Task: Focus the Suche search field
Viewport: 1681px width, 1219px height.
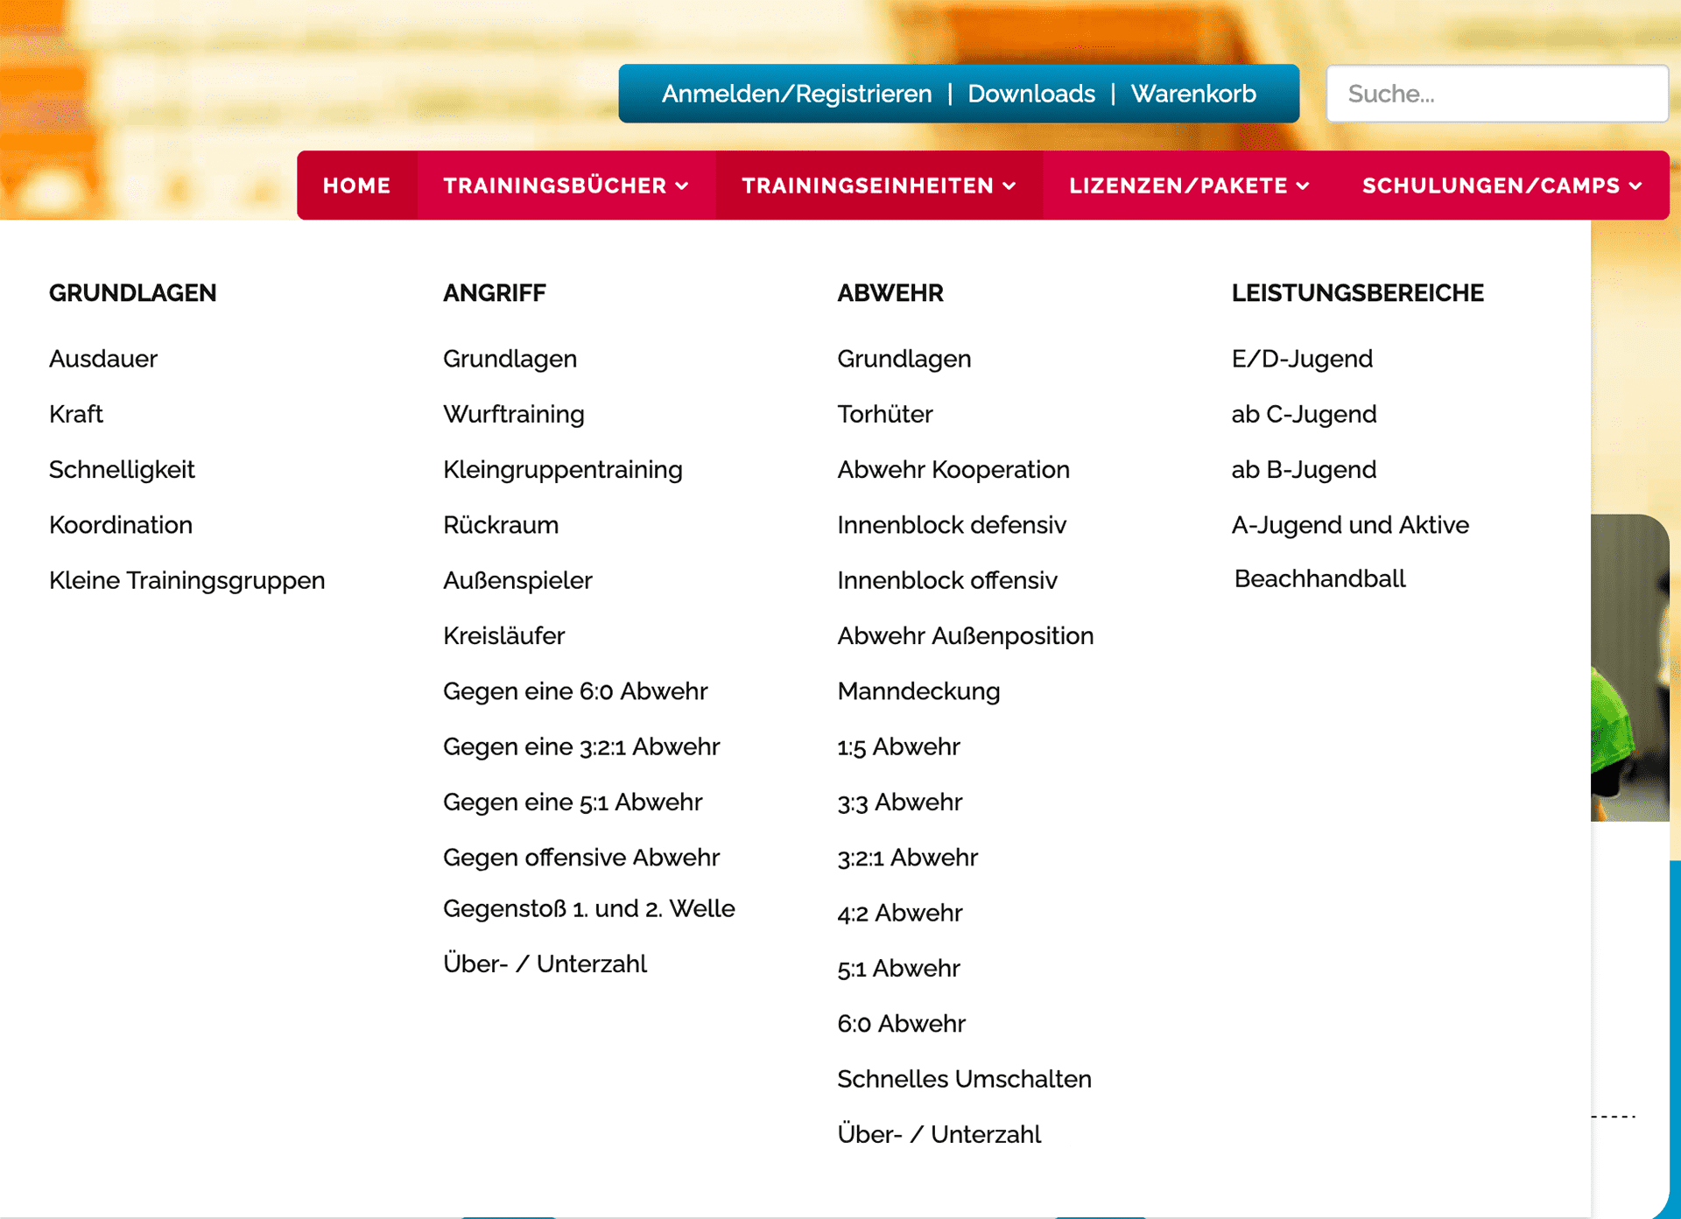Action: pos(1497,94)
